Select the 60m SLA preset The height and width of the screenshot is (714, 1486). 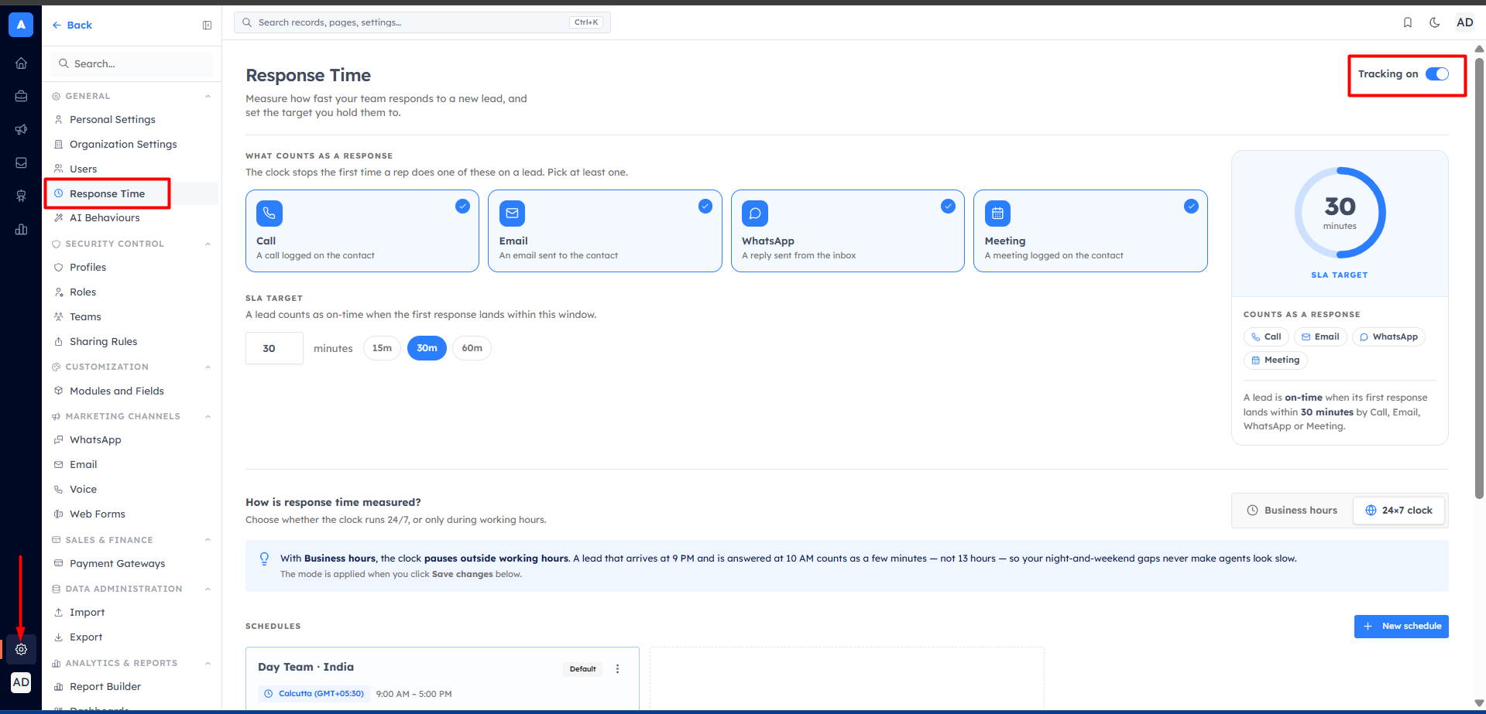472,348
